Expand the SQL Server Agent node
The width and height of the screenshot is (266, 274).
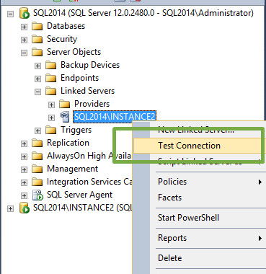[24, 195]
